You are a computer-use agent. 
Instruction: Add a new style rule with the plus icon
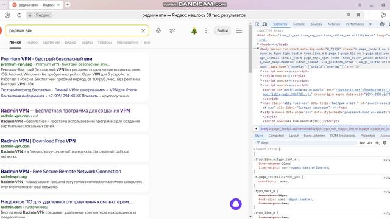pyautogui.click(x=378, y=143)
